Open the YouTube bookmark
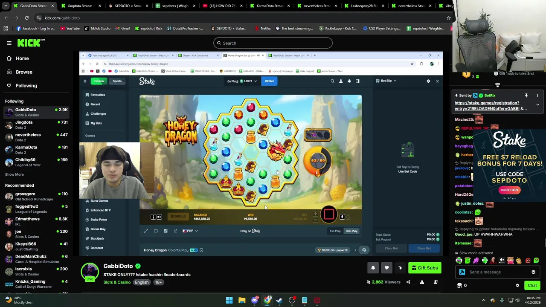Image resolution: width=546 pixels, height=307 pixels. click(70, 29)
